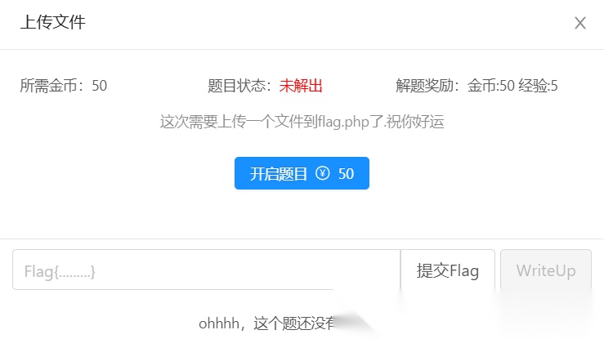604x339 pixels.
Task: Click the red 未解出 status text
Action: (301, 86)
